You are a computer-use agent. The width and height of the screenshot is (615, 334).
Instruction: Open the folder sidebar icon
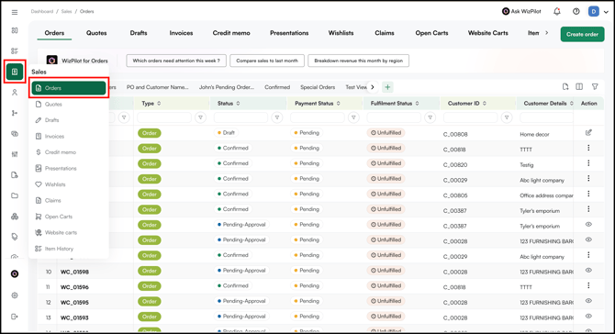point(15,195)
